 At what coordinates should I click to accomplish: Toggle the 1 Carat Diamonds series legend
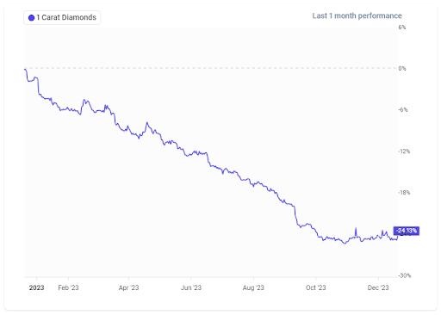pos(62,17)
